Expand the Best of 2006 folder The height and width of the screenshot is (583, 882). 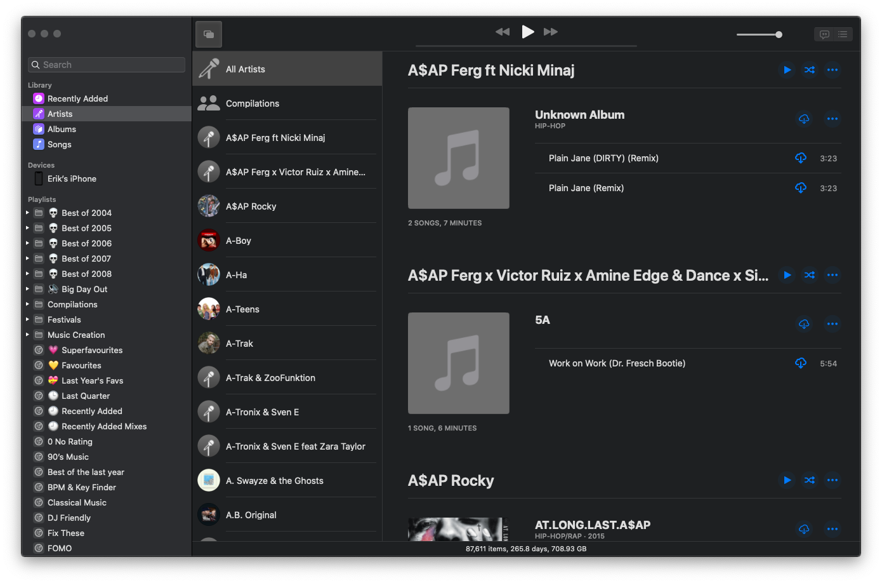coord(27,243)
